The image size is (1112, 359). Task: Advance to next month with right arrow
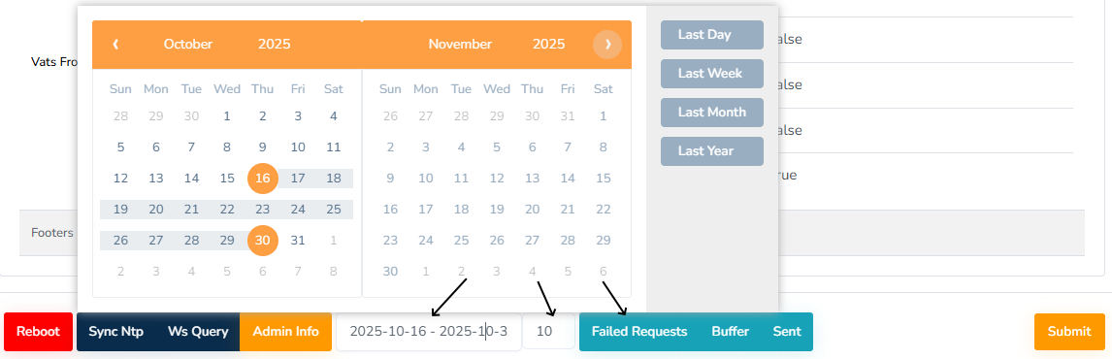607,44
